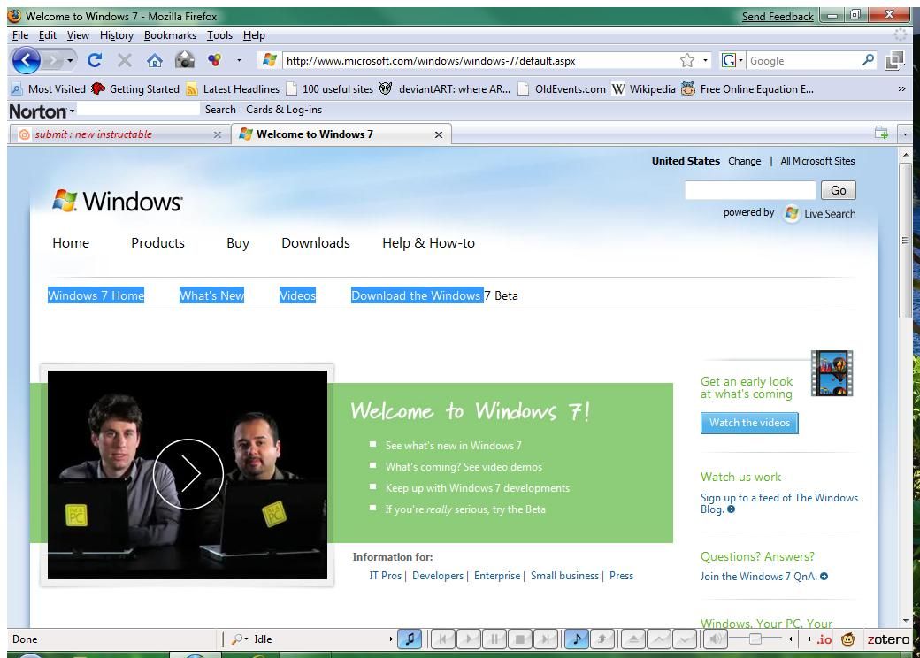Open Zotero from the status bar
920x658 pixels.
[x=888, y=639]
